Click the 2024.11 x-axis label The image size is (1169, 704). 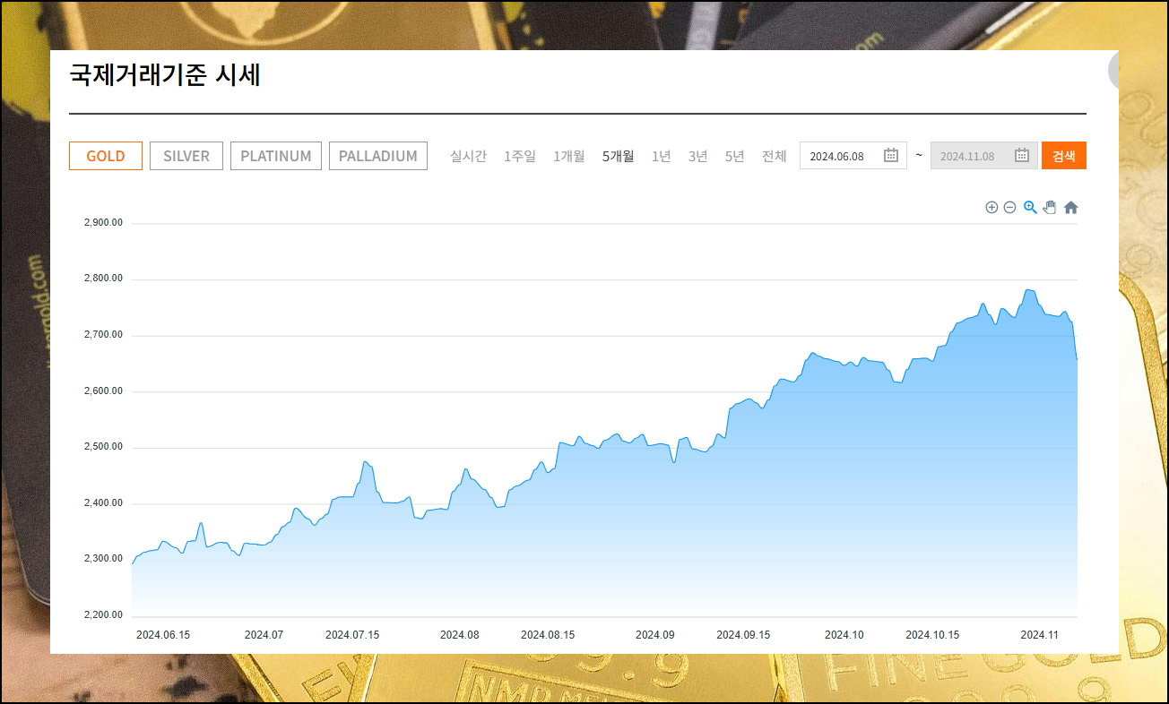point(1040,634)
